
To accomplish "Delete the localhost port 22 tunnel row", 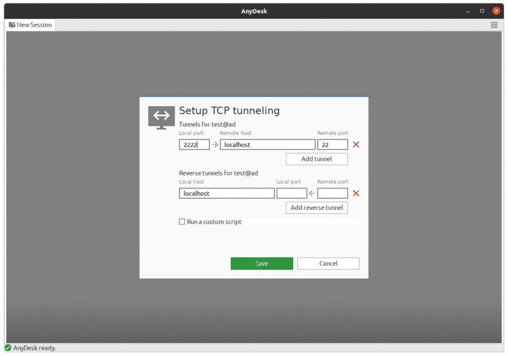I will (x=356, y=144).
